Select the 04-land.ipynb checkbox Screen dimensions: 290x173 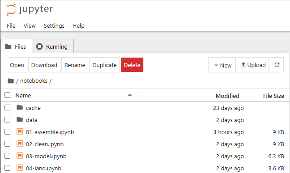click(8, 168)
